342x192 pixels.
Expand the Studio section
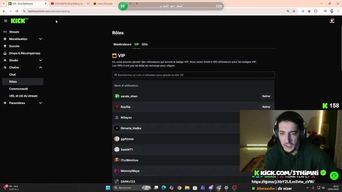(x=41, y=60)
